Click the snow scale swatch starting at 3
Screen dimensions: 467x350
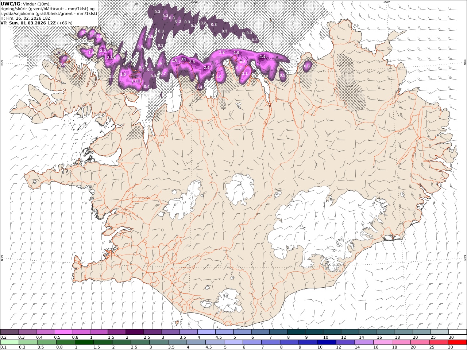tap(170, 332)
